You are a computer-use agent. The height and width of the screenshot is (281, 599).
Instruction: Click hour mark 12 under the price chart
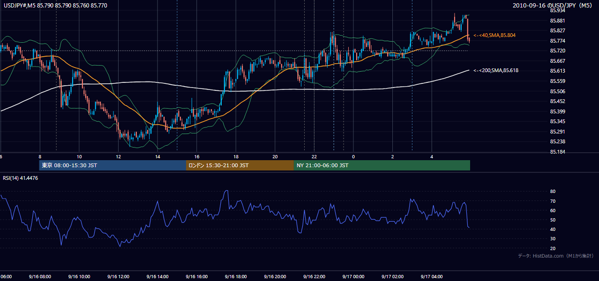(118, 156)
